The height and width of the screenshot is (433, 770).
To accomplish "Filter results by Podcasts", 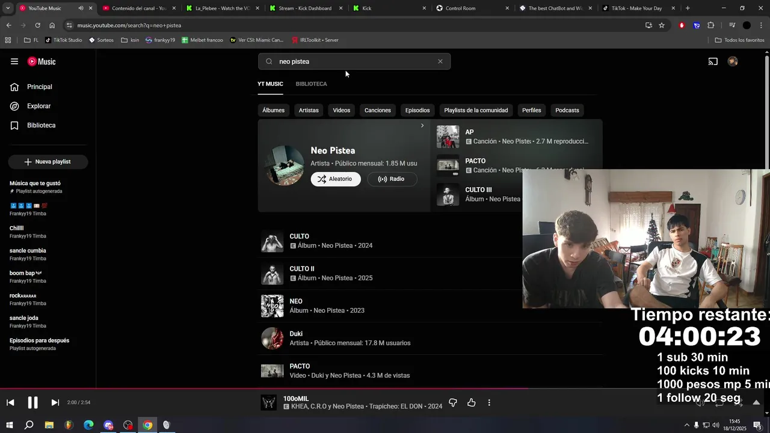I will pos(567,110).
